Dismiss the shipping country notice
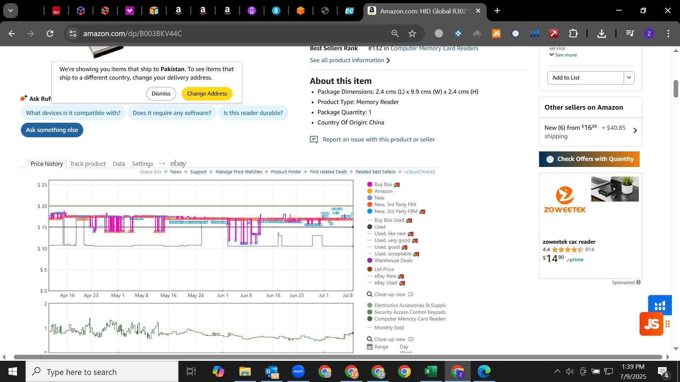Image resolution: width=680 pixels, height=382 pixels. coord(161,94)
